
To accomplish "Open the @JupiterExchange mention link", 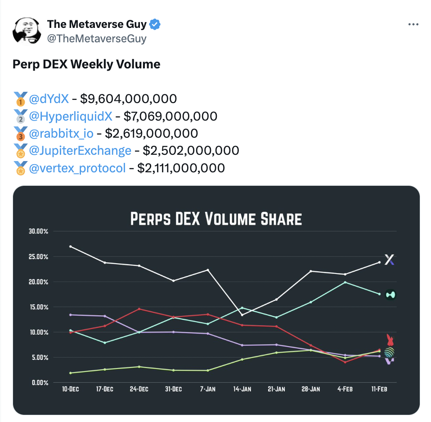I will click(80, 151).
